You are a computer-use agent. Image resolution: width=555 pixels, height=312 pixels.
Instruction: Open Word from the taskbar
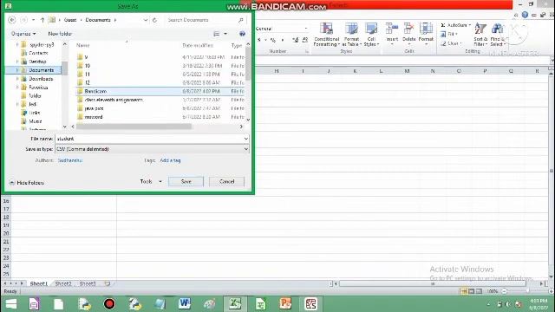(185, 304)
